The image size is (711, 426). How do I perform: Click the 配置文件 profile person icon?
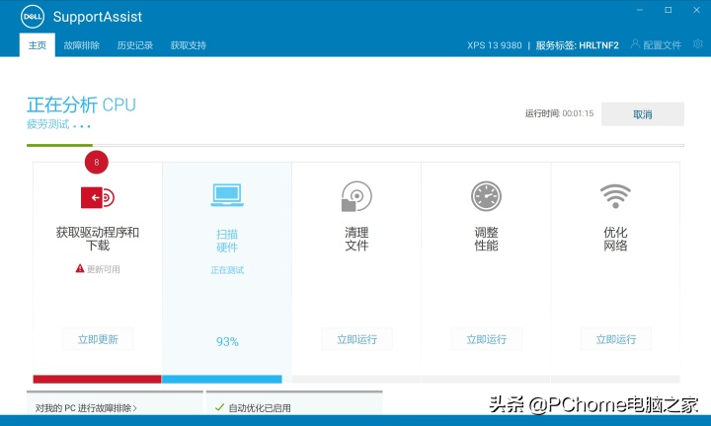click(635, 44)
